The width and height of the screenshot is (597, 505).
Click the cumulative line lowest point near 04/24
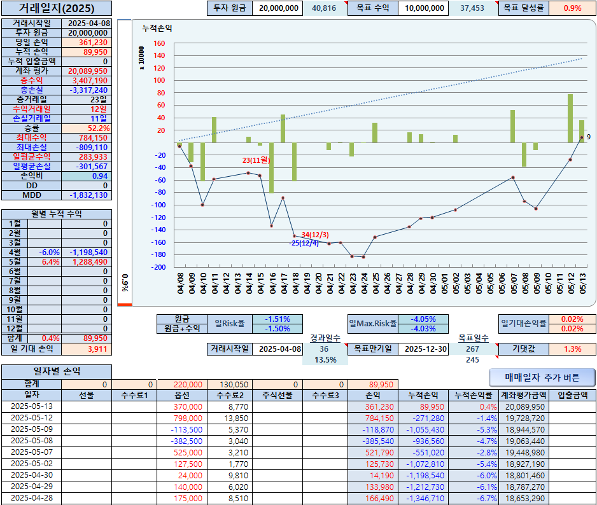[x=363, y=257]
